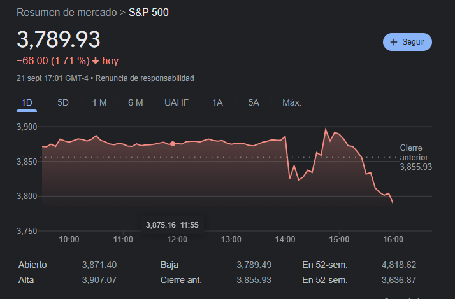This screenshot has height=299, width=455.
Task: Show the 1 M chart range
Action: [x=99, y=102]
